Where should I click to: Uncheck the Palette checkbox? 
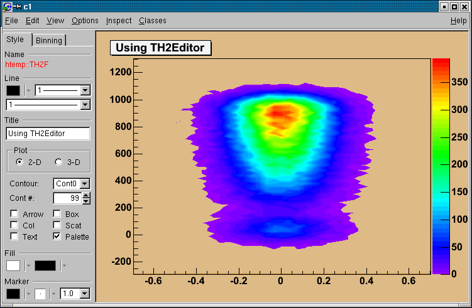(57, 236)
